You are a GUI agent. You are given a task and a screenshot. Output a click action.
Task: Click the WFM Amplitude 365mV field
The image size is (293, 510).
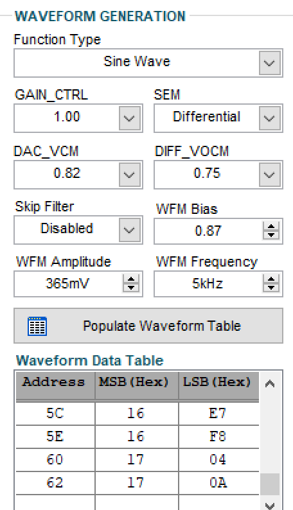coord(68,284)
